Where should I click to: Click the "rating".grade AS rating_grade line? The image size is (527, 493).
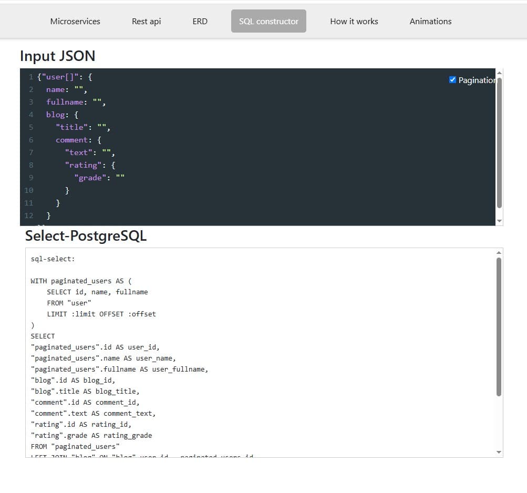click(91, 436)
